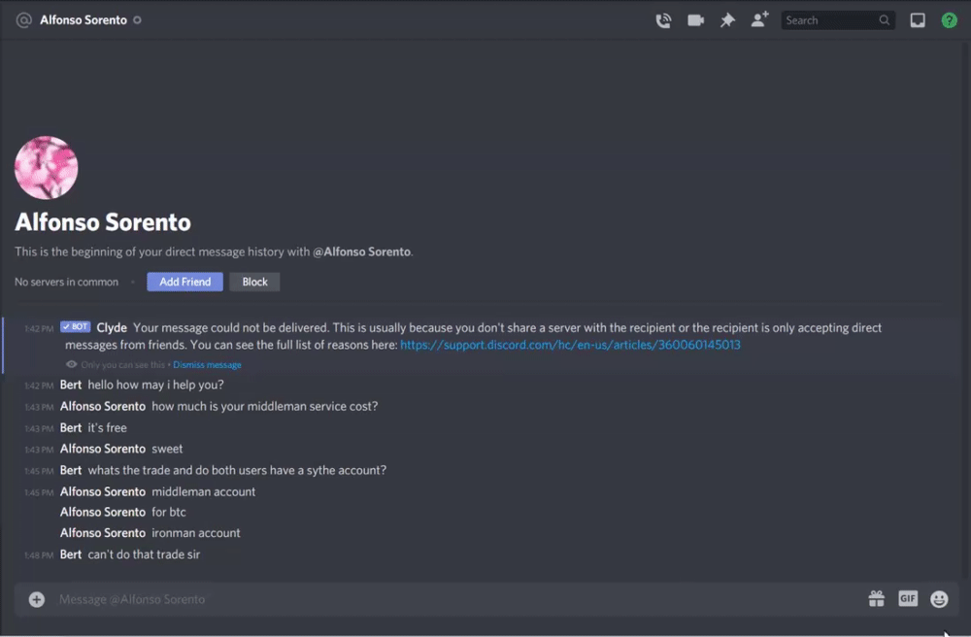The width and height of the screenshot is (971, 637).
Task: Click Alfonso Sorento's large profile avatar
Action: (x=47, y=168)
